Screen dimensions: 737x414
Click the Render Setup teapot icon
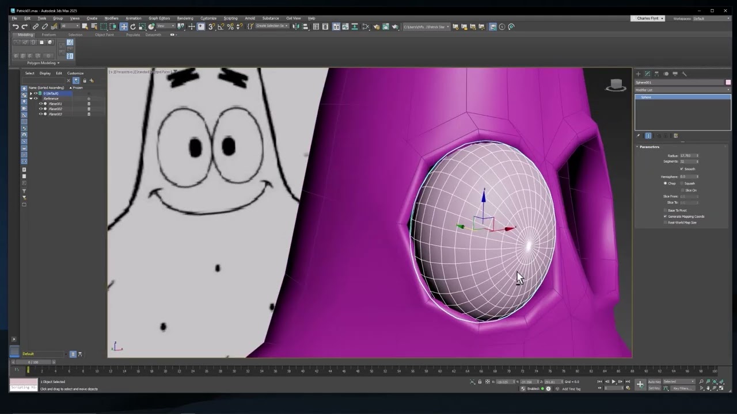tap(377, 26)
